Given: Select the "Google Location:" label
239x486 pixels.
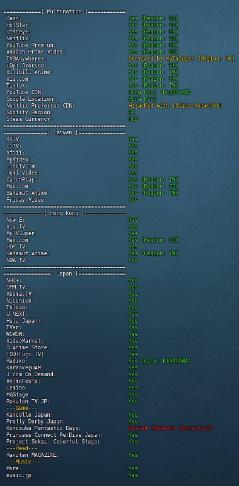Looking at the screenshot, I should pos(31,99).
